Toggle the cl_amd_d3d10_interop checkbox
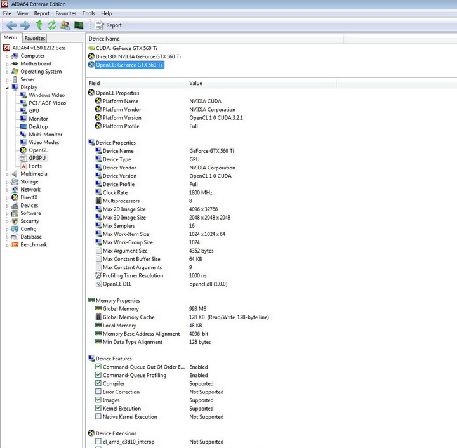The height and width of the screenshot is (448, 457). (x=98, y=441)
